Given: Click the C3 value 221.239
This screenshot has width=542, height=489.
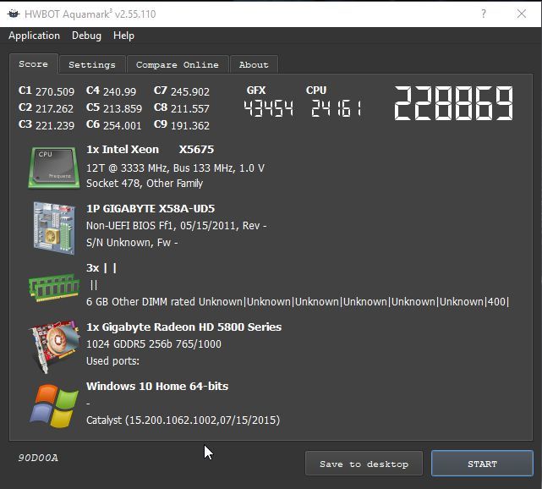Looking at the screenshot, I should [x=55, y=125].
